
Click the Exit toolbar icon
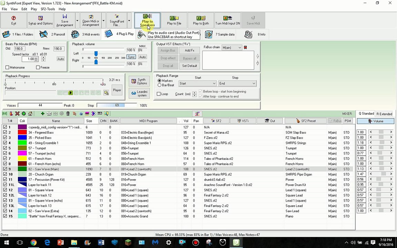tap(13, 20)
